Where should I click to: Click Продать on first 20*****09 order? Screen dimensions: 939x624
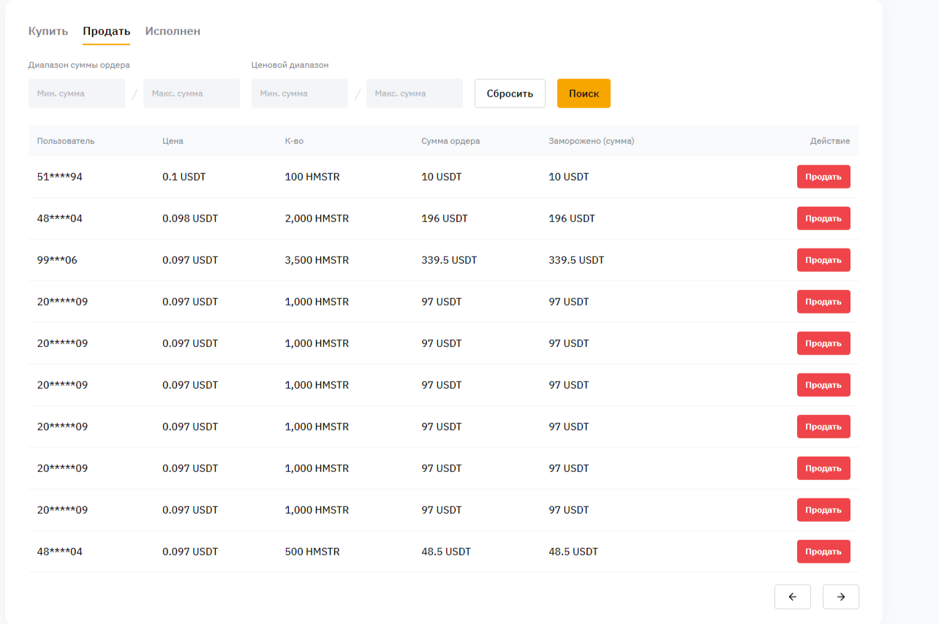coord(823,302)
